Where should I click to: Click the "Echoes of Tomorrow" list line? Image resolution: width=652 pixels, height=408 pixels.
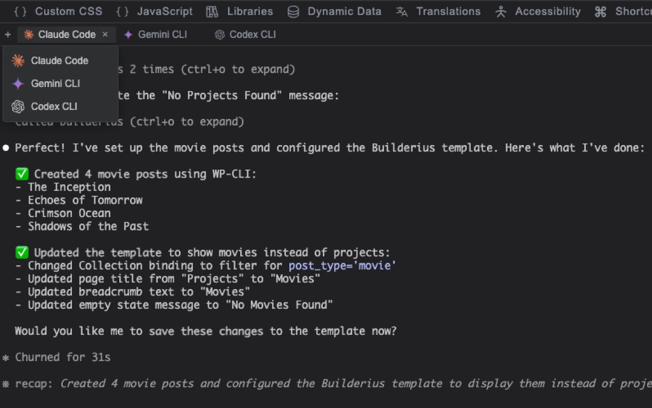pyautogui.click(x=79, y=200)
